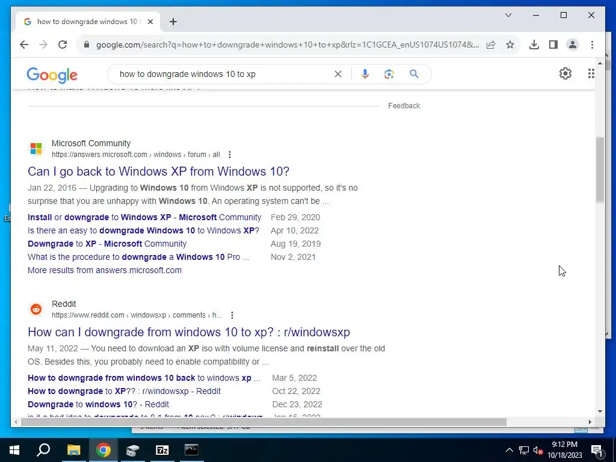Viewport: 616px width, 462px height.
Task: Click the Microsoft Community favicon
Action: pyautogui.click(x=36, y=149)
